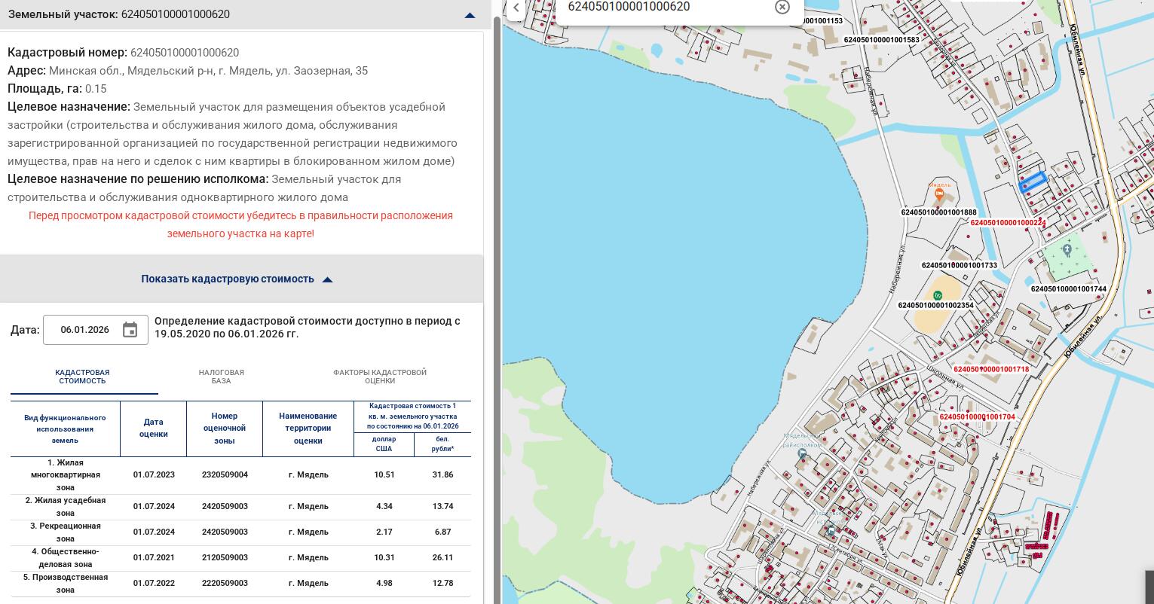Click the search field with cadastral number
The height and width of the screenshot is (604, 1154).
point(663,8)
